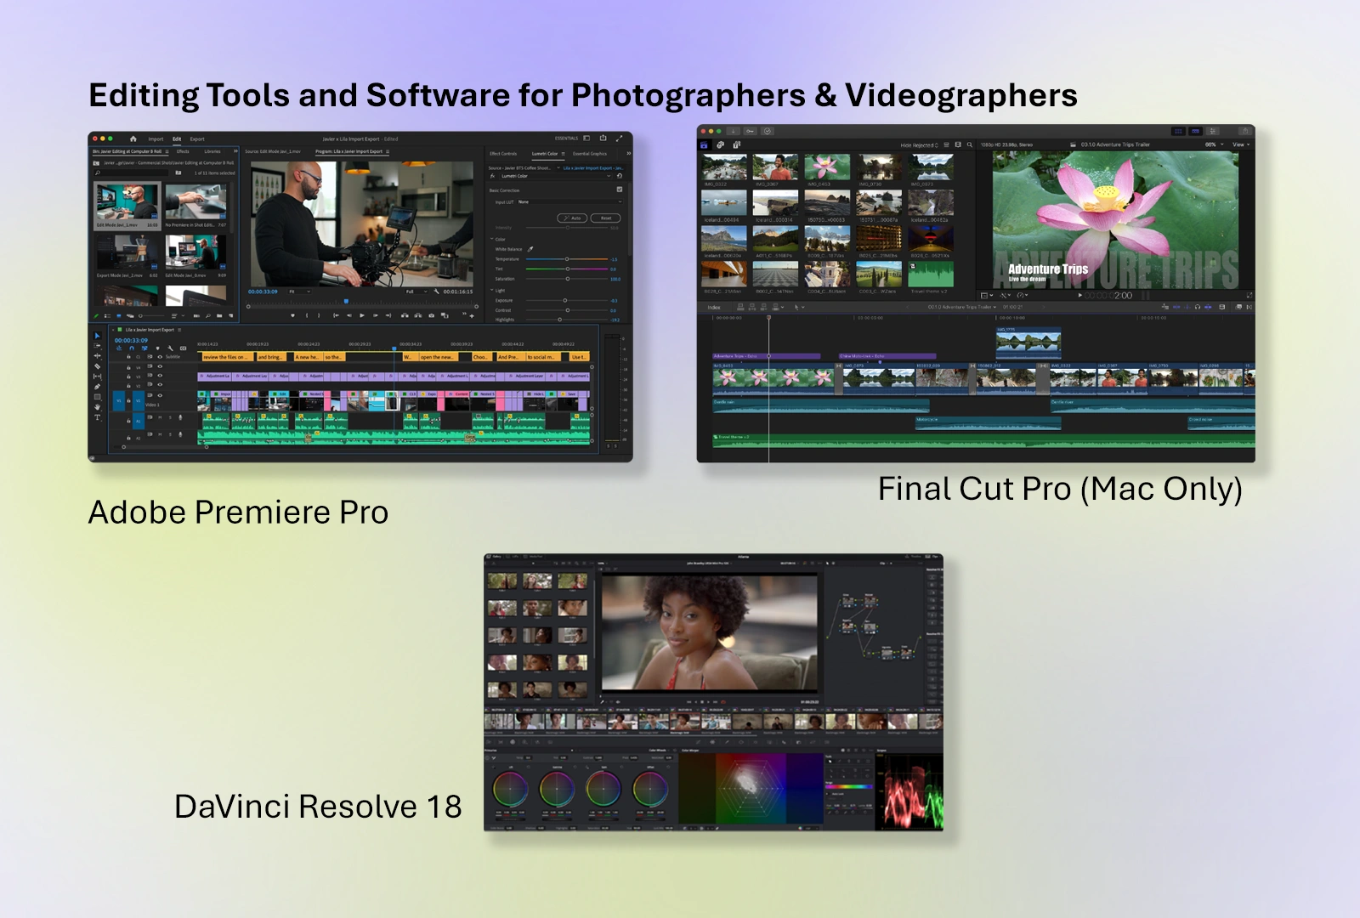1360x918 pixels.
Task: Open the 66% zoom dropdown in Final Cut
Action: click(x=1214, y=144)
